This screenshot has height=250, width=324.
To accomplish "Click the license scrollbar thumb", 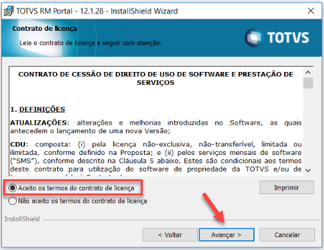I will (x=308, y=83).
